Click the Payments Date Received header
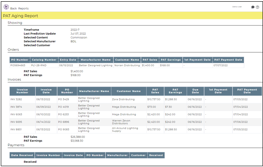The width and height of the screenshot is (263, 167). (22, 155)
